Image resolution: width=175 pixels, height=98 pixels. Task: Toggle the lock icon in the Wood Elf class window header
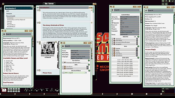pos(134,7)
